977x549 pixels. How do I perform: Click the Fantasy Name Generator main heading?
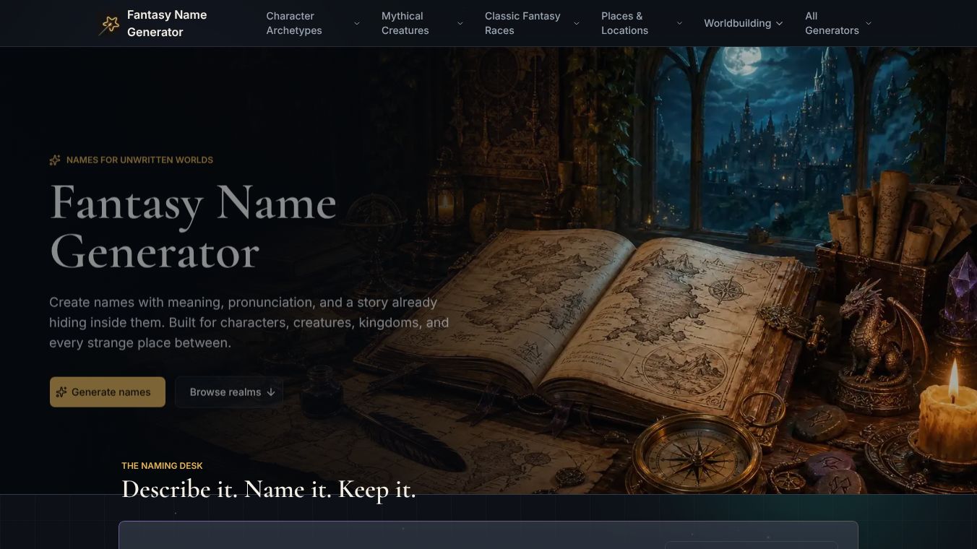pyautogui.click(x=193, y=227)
